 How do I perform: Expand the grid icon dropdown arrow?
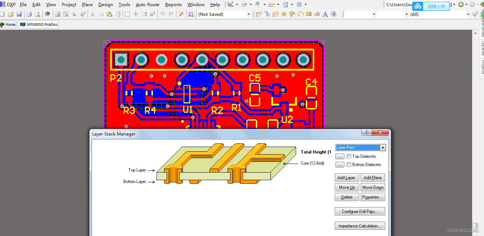click(x=305, y=4)
